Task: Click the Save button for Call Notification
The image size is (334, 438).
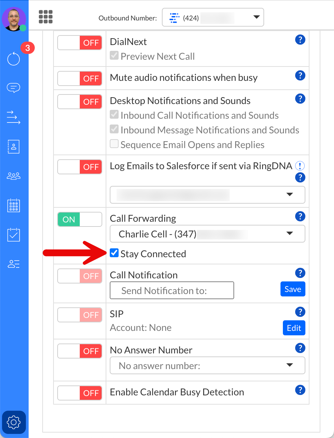Action: point(293,289)
